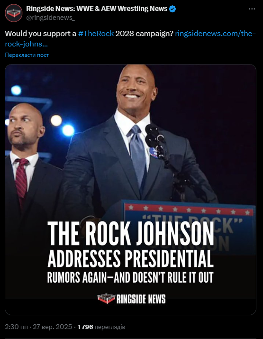The width and height of the screenshot is (263, 339).
Task: Click the wrestling ring logo in image footer
Action: click(x=106, y=299)
